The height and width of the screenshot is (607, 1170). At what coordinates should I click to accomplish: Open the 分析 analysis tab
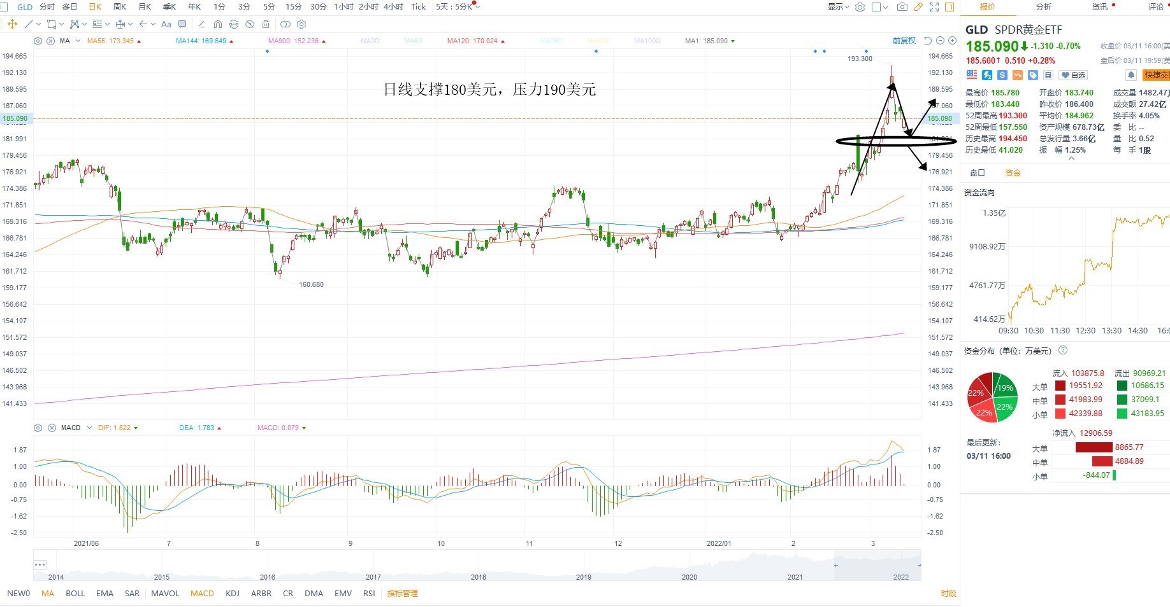[x=1044, y=7]
